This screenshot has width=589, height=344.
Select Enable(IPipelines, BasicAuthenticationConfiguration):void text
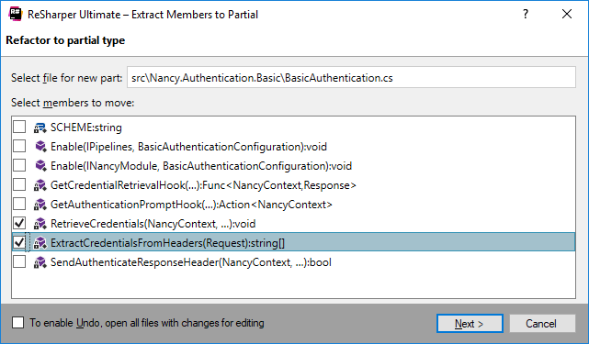point(188,147)
